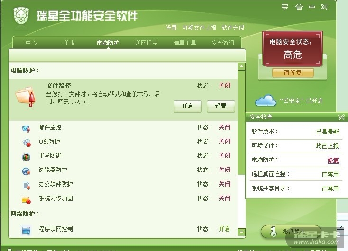Image resolution: width=348 pixels, height=251 pixels.
Task: Click the Rising lion shield logo
Action: (21, 16)
